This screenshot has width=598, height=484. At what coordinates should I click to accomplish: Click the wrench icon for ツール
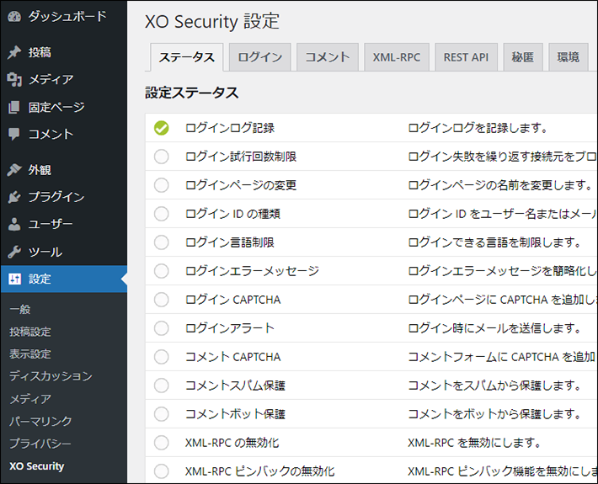coord(14,252)
